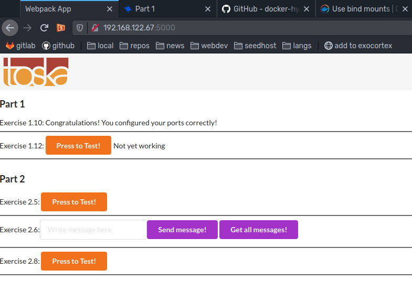412x291 pixels.
Task: Reload the current page
Action: click(x=44, y=28)
